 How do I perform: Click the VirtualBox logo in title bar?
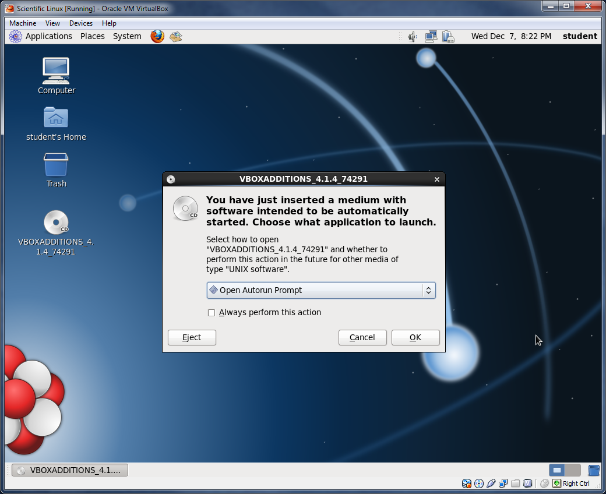point(10,8)
